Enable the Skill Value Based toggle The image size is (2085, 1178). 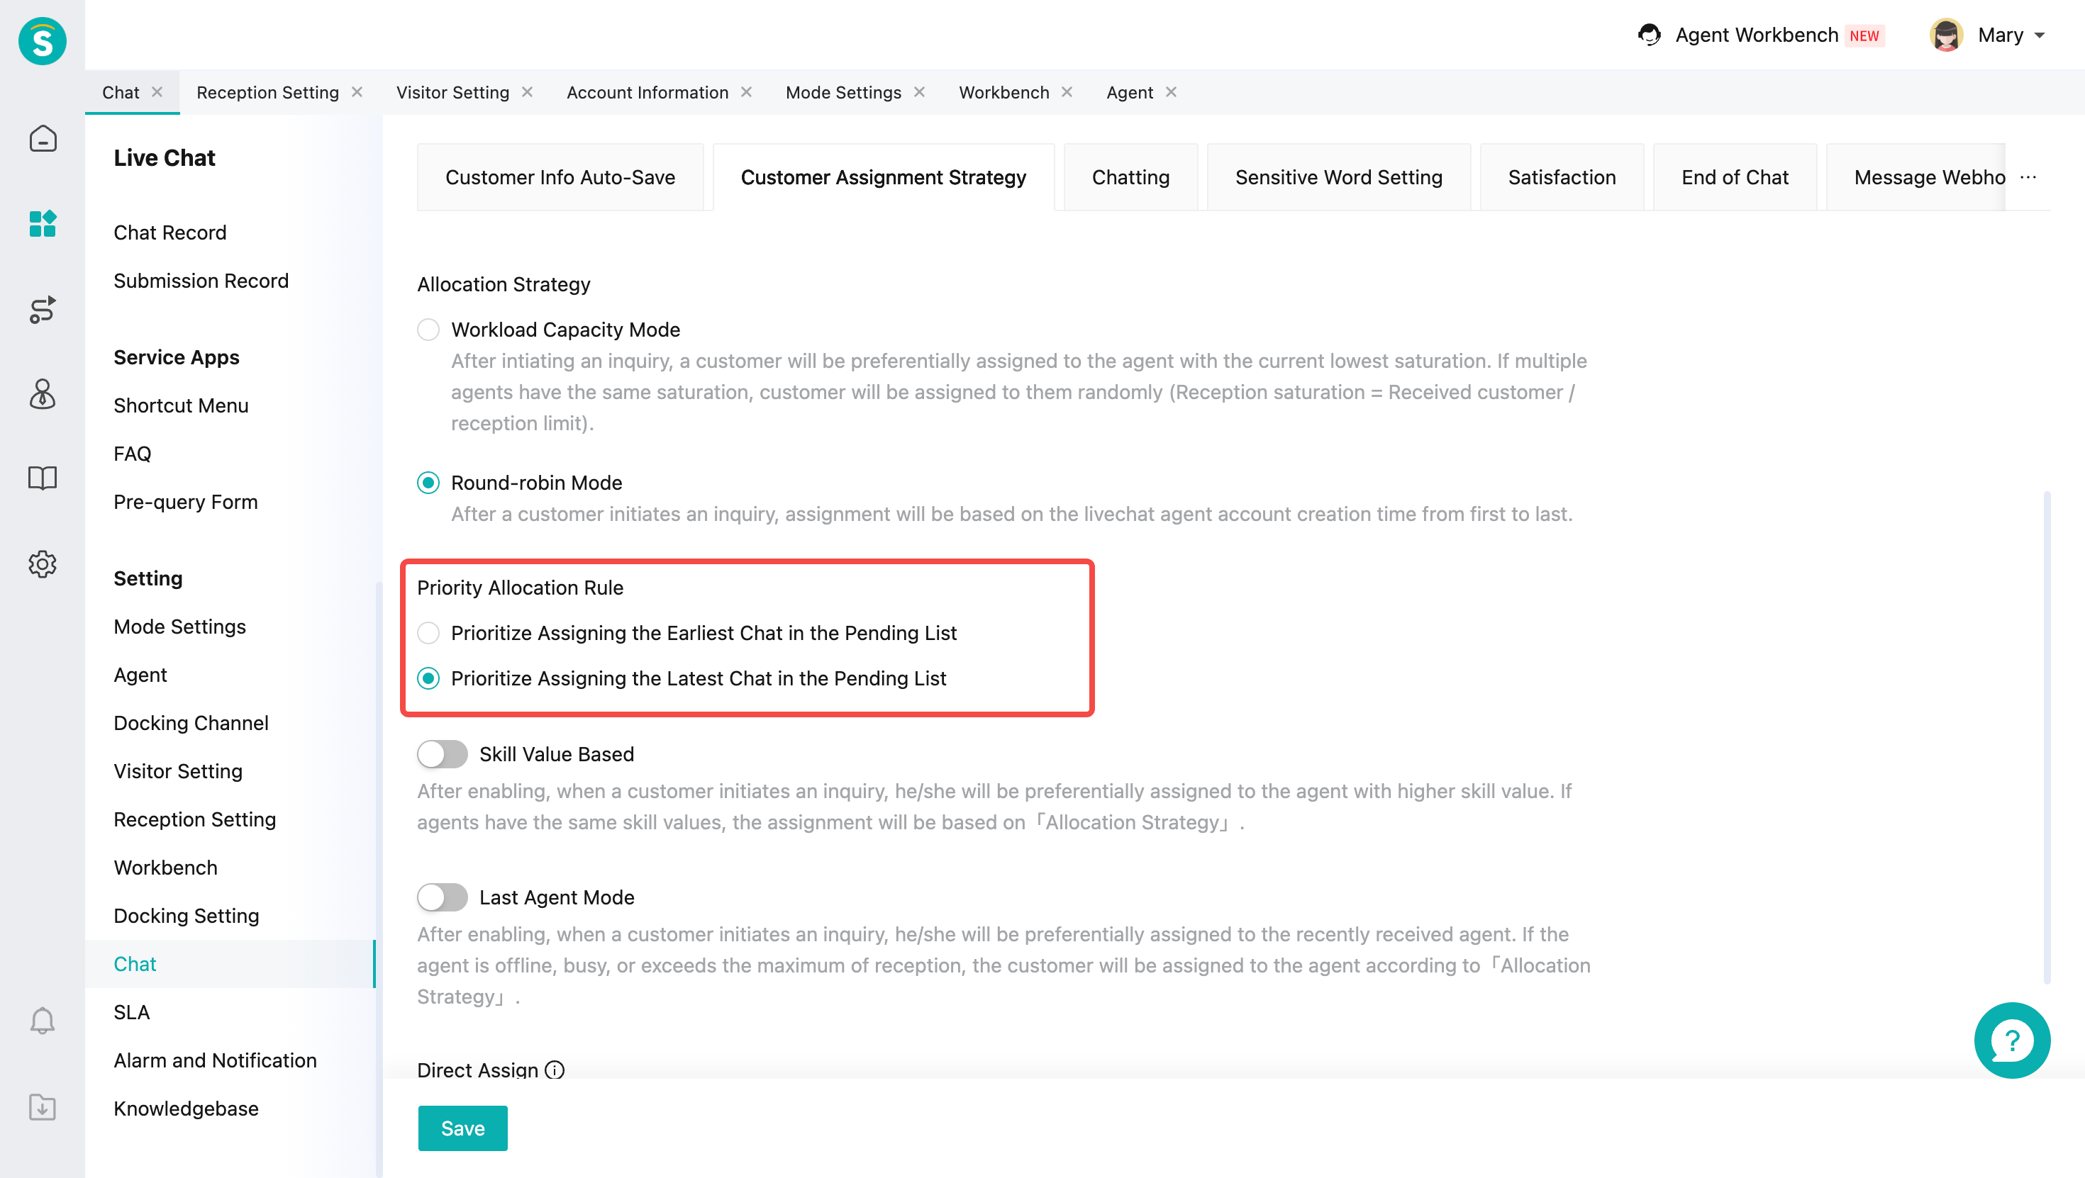coord(442,754)
